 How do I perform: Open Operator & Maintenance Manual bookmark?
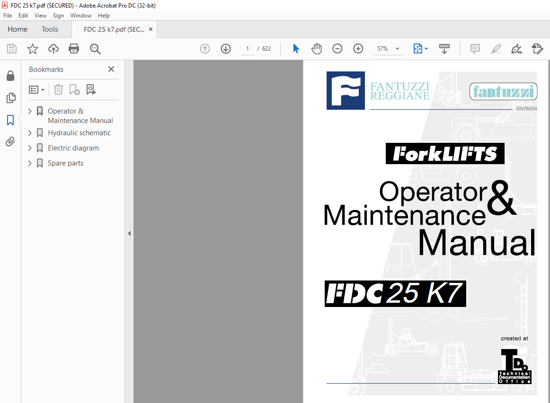coord(80,115)
